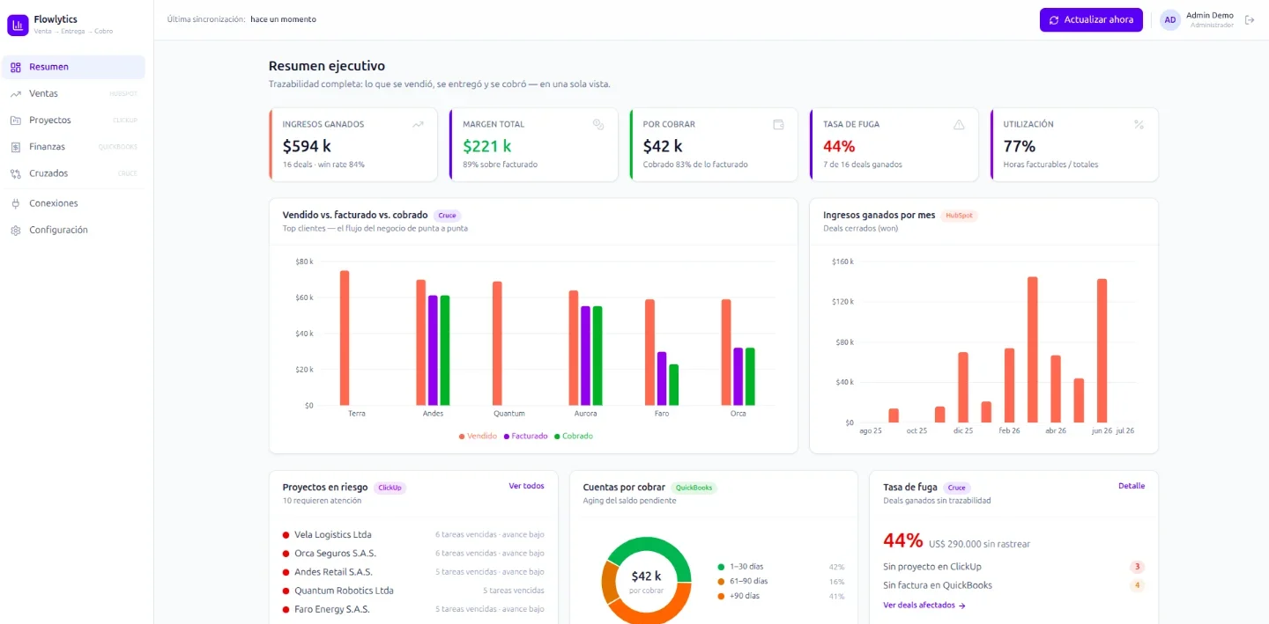Click the Resumen grid icon in sidebar
Viewport: 1269px width, 624px height.
click(x=16, y=67)
